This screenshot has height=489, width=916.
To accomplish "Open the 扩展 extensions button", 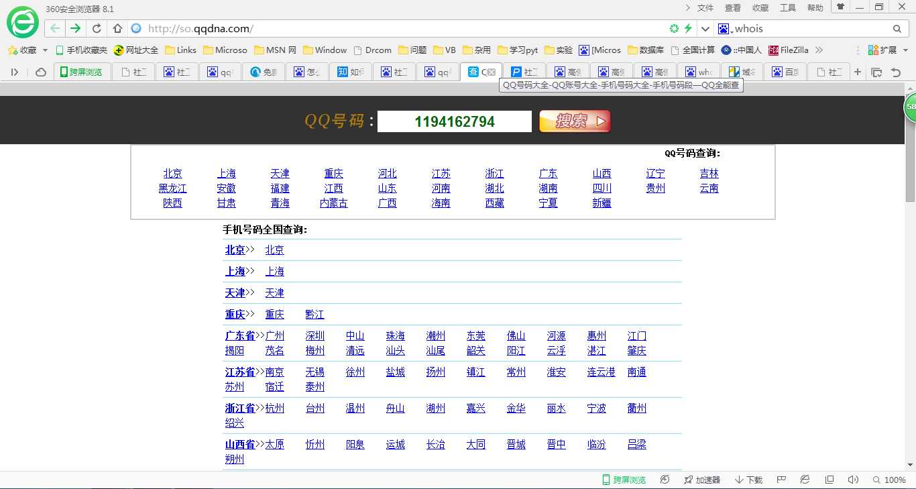I will click(882, 50).
